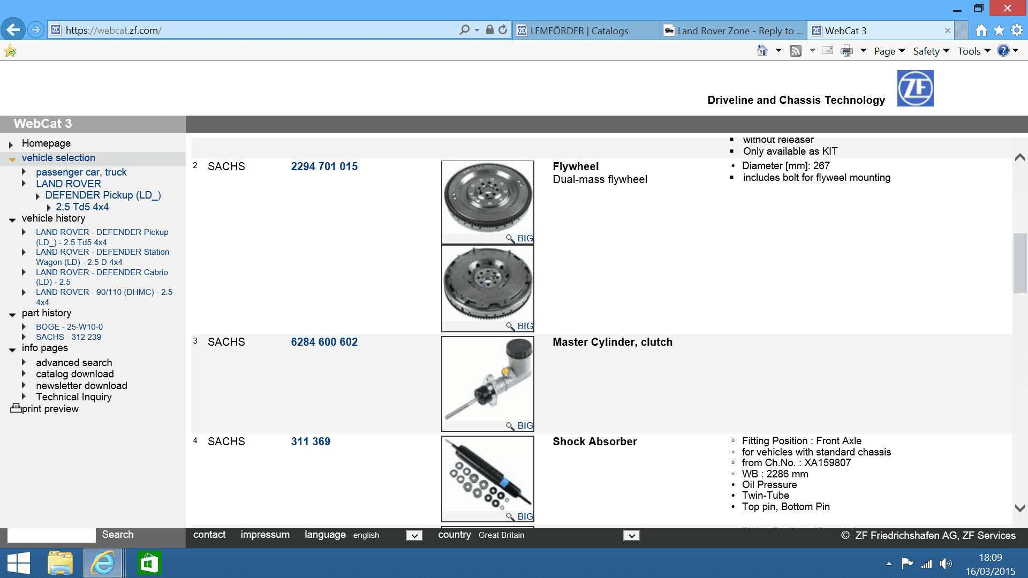Click the Action Center flag tray icon
This screenshot has height=578, width=1028.
pos(907,564)
